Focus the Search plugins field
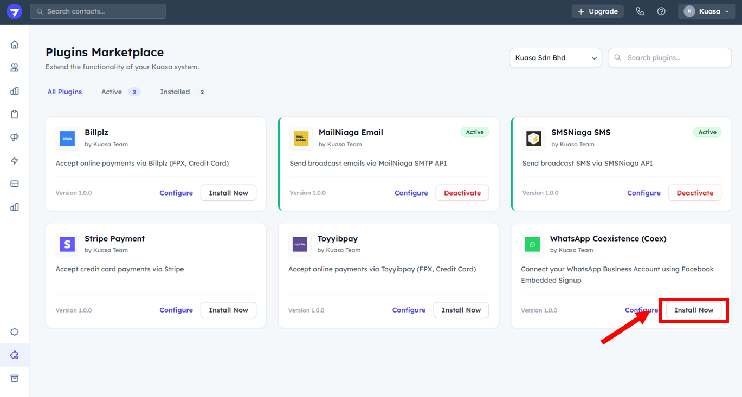This screenshot has height=397, width=742. pos(675,58)
